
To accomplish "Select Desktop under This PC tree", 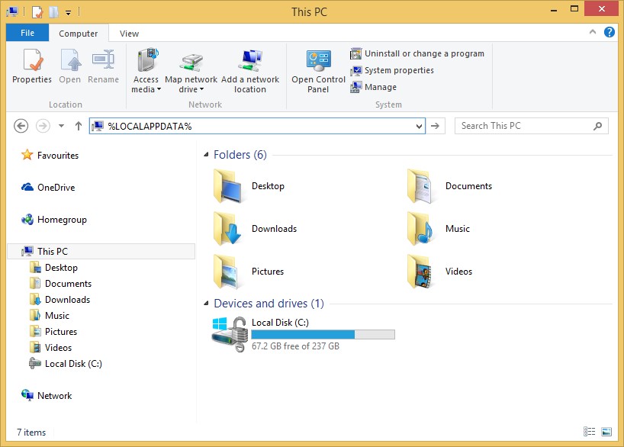I will click(x=53, y=268).
